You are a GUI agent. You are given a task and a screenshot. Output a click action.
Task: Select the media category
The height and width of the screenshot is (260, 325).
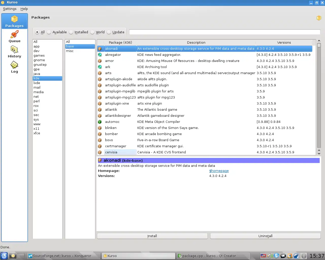click(x=47, y=92)
